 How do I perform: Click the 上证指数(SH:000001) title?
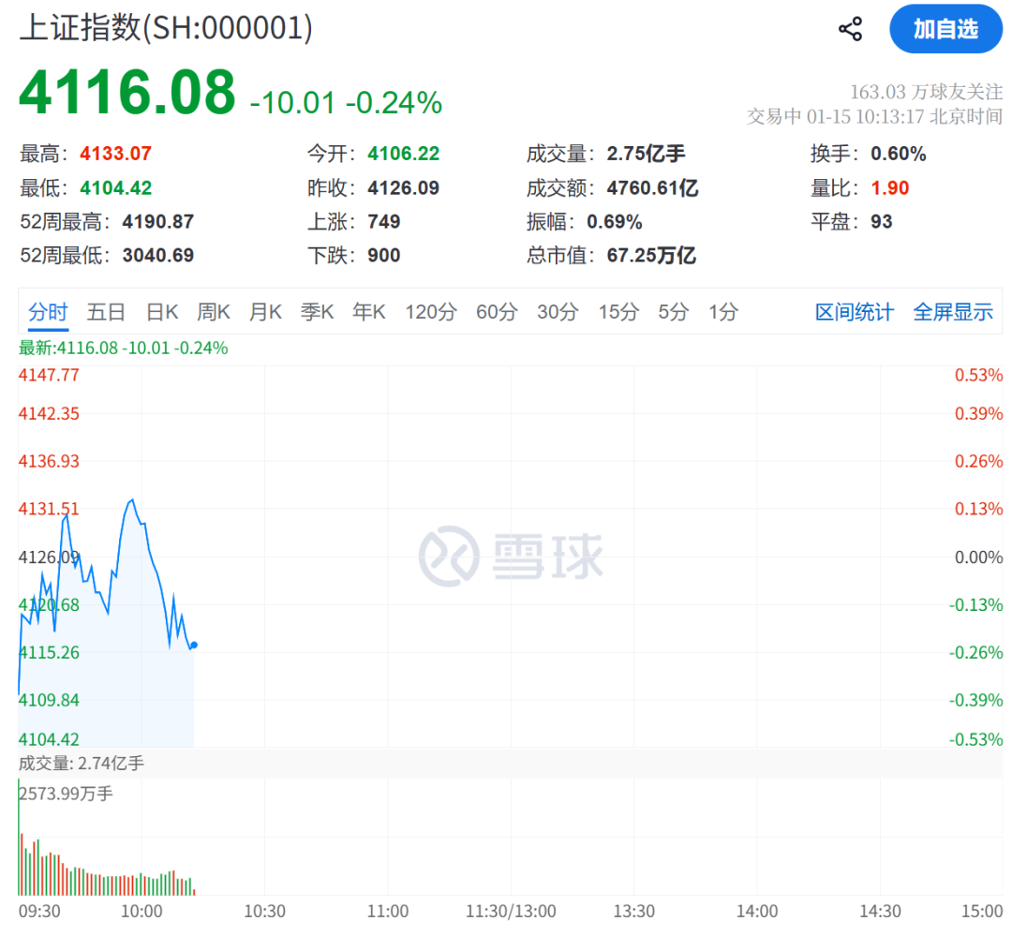[x=167, y=29]
